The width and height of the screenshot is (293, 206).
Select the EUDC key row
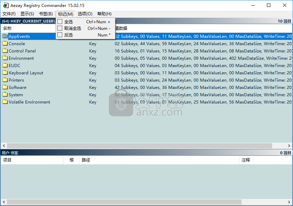click(x=147, y=65)
